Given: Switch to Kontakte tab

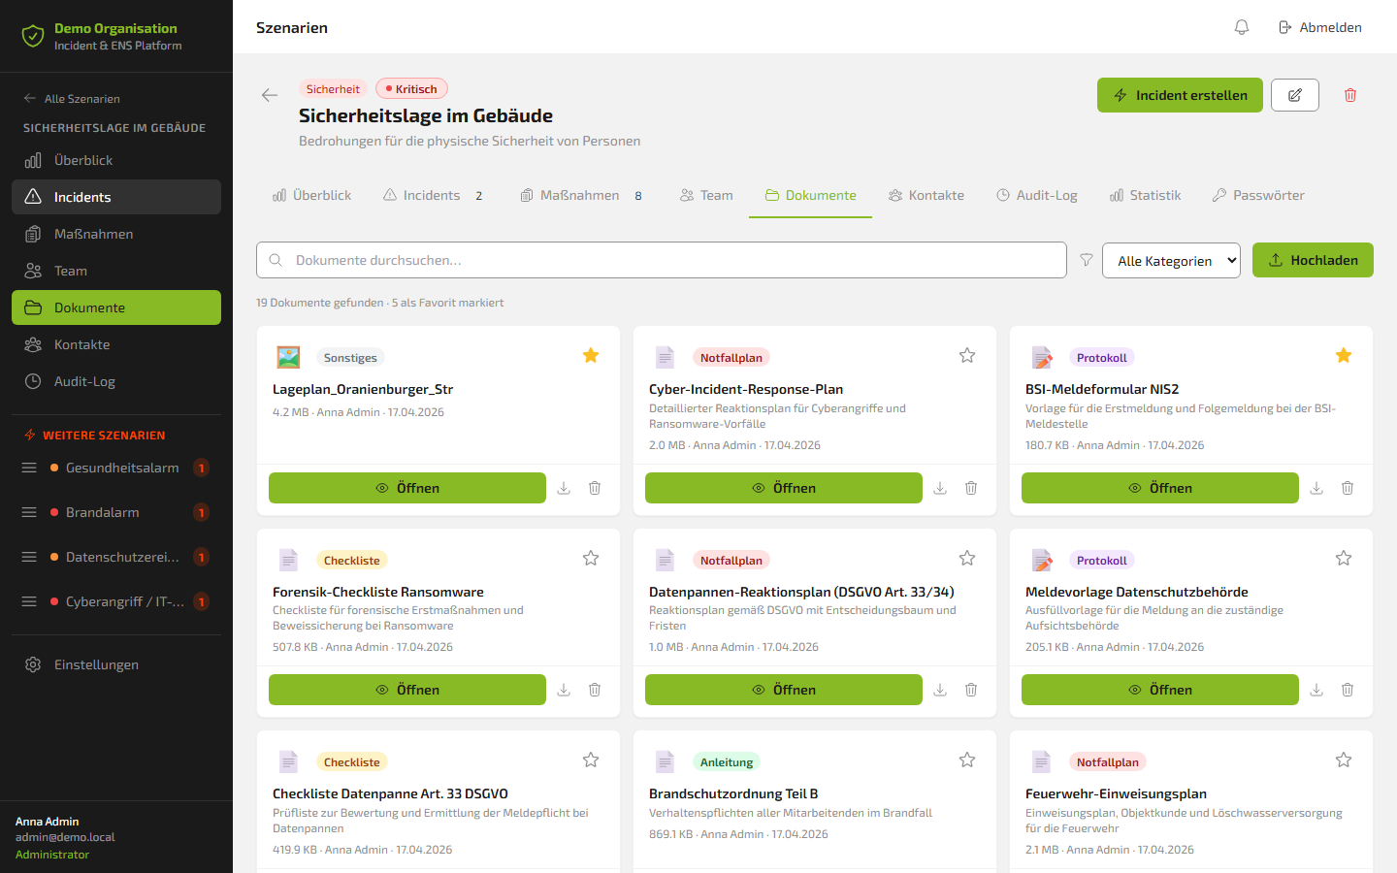Looking at the screenshot, I should pos(926,195).
